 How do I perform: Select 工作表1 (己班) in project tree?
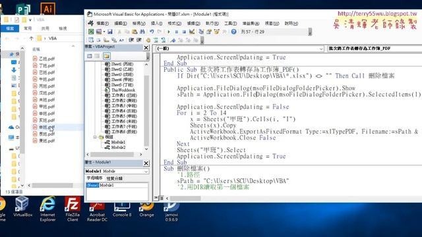pyautogui.click(x=124, y=95)
